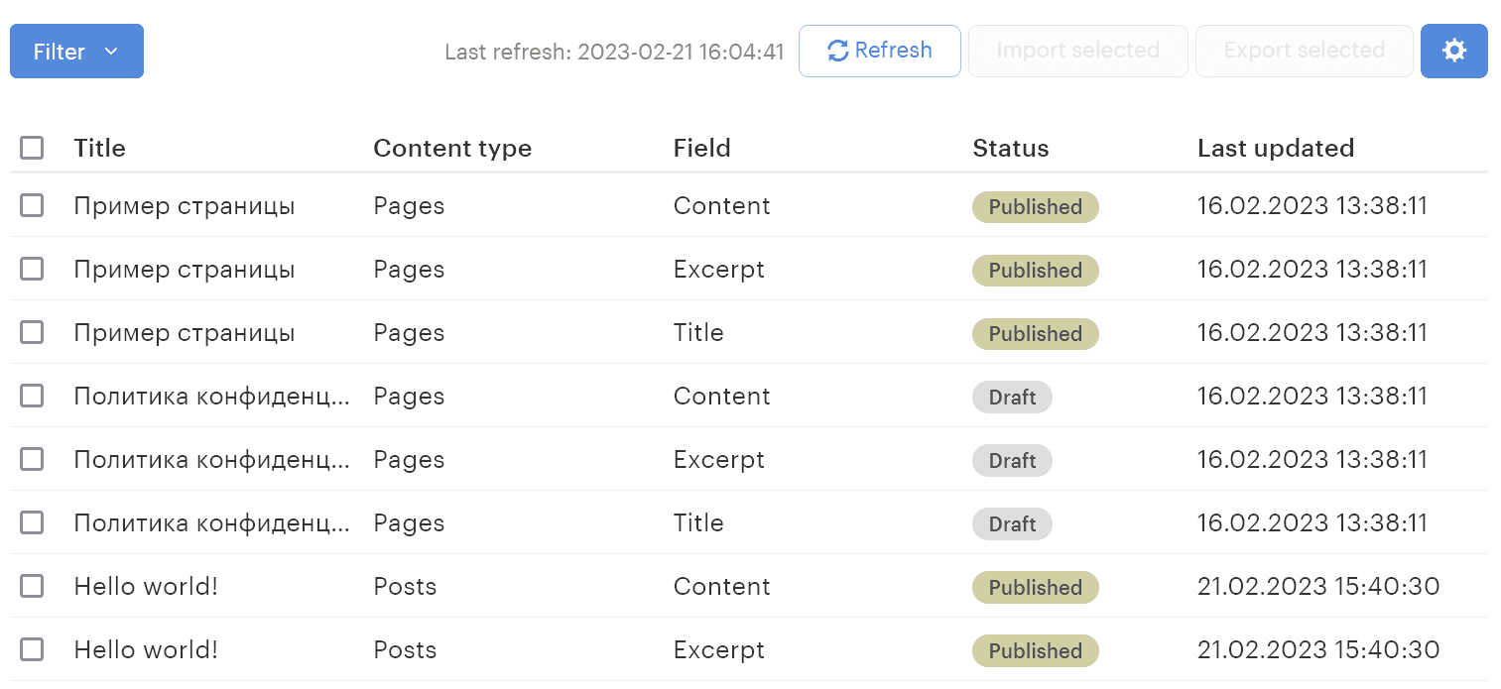
Task: Check the Политика конфиденц Content row checkbox
Action: click(x=32, y=396)
